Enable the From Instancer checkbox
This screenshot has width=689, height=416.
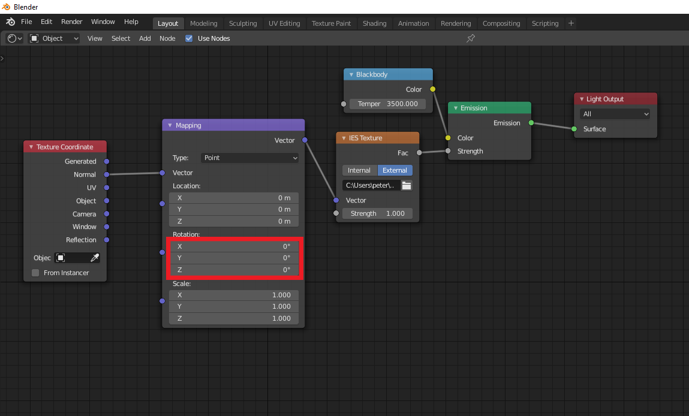click(x=35, y=273)
